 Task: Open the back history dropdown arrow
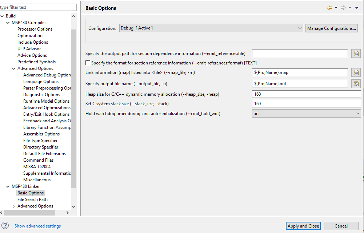tap(336, 8)
